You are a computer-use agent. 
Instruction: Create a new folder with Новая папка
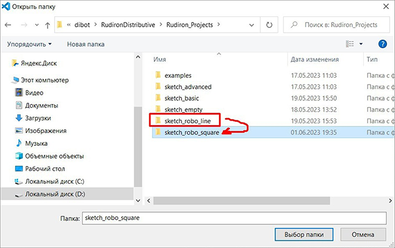pos(86,44)
